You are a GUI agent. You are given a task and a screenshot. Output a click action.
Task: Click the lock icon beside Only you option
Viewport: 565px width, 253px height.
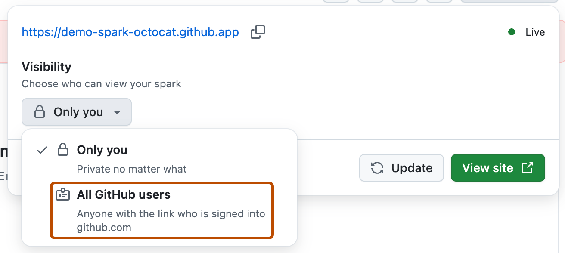coord(63,150)
